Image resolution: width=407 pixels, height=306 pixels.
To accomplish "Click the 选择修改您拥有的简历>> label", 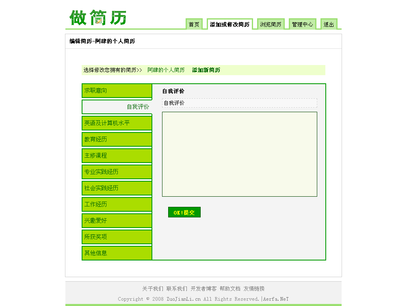I will (113, 70).
